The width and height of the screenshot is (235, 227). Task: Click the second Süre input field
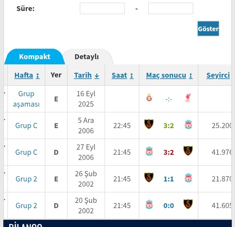[x=171, y=8]
